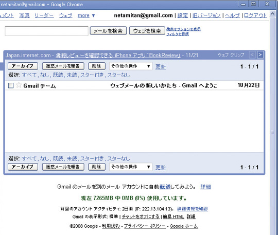Show previous web clip with left arrow
278x235 pixels.
252,55
